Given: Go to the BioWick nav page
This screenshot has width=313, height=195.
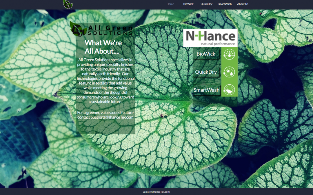Looking at the screenshot, I should [188, 4].
